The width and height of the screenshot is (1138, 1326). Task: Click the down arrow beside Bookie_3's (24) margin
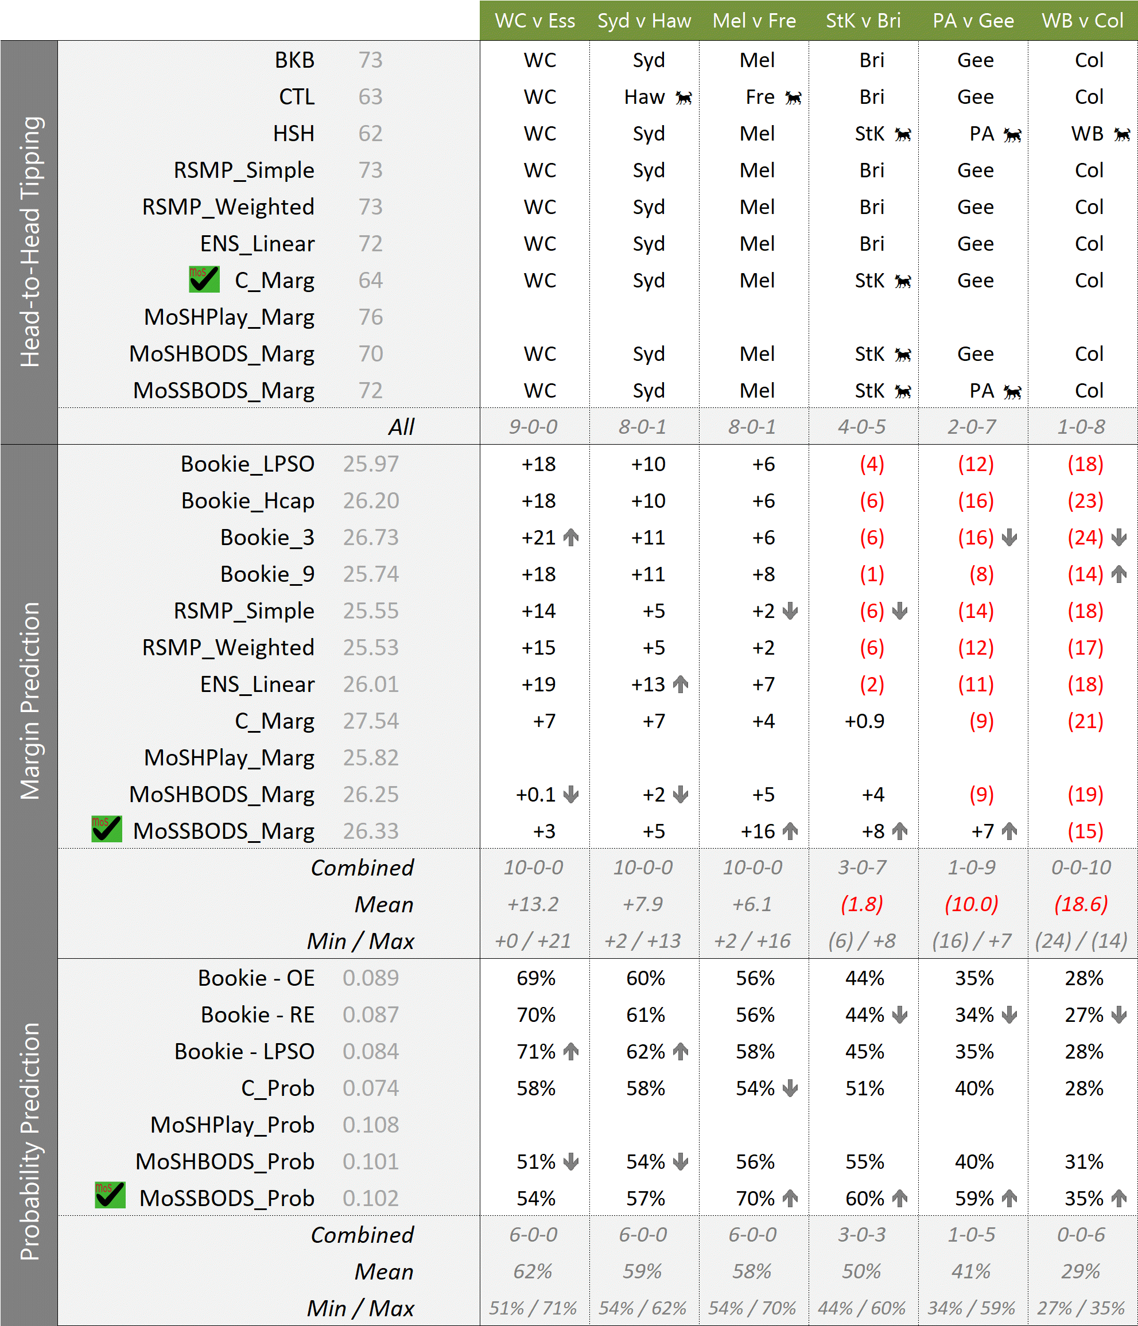pyautogui.click(x=1119, y=538)
